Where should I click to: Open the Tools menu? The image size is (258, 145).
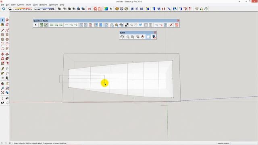pyautogui.click(x=35, y=4)
